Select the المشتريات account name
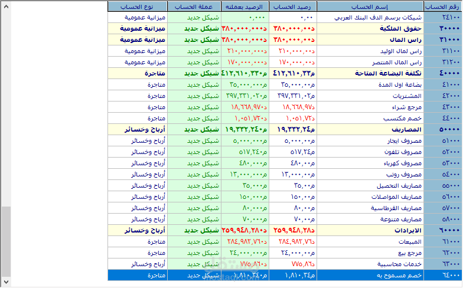The height and width of the screenshot is (288, 463). (370, 96)
